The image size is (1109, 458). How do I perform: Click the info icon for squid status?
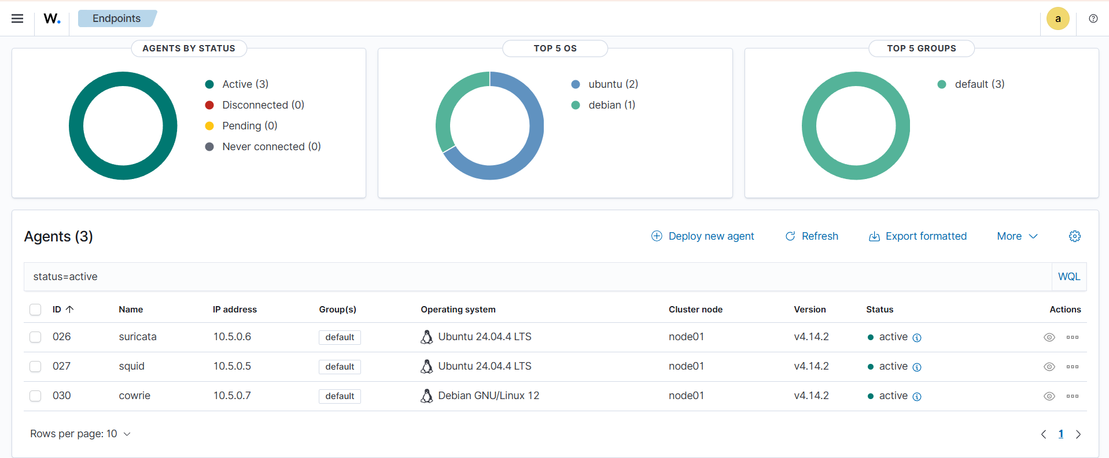tap(916, 367)
